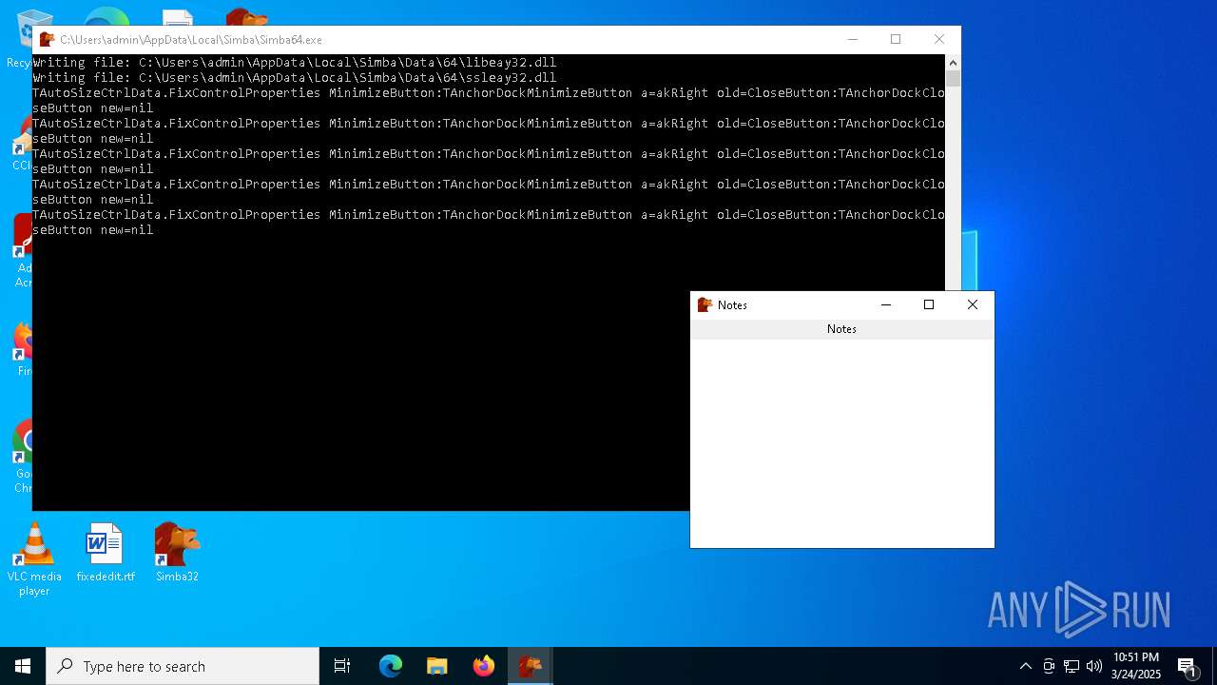Show hidden system tray icons
This screenshot has width=1217, height=685.
coord(1025,666)
